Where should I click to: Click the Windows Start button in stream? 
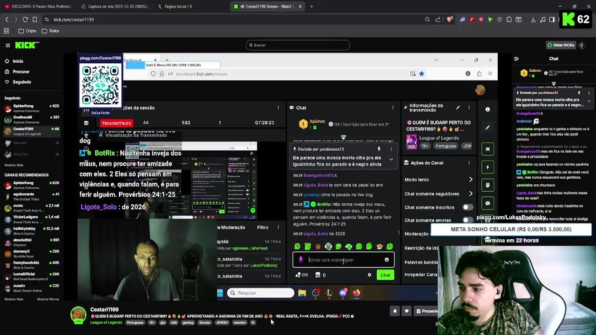tap(220, 293)
